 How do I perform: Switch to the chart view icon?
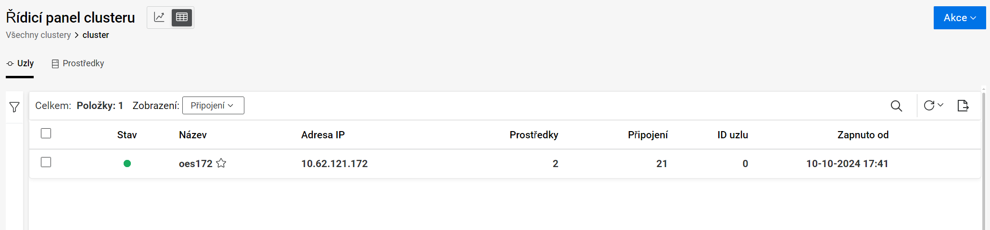[159, 17]
